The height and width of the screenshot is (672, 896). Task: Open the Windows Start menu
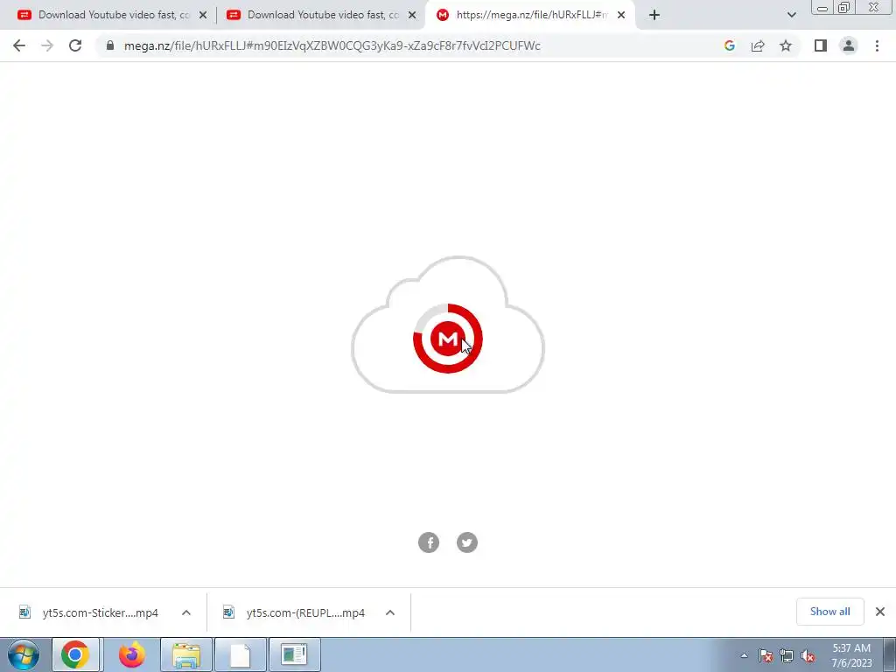(24, 654)
